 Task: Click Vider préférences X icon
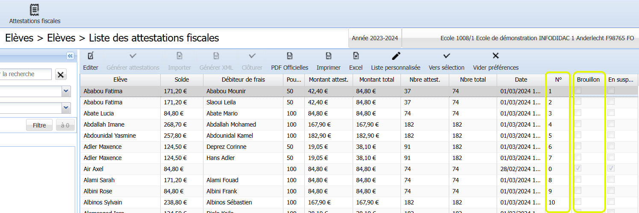[x=495, y=56]
